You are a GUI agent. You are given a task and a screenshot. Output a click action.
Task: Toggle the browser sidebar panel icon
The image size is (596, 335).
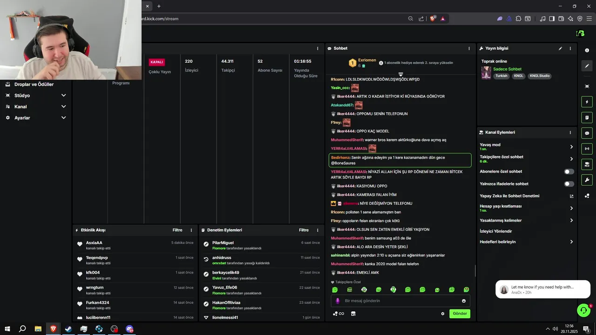pyautogui.click(x=552, y=19)
